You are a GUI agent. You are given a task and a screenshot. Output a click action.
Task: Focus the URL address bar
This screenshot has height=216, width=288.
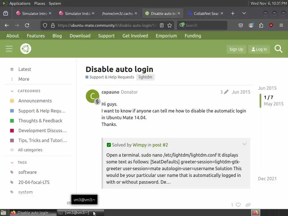pyautogui.click(x=107, y=25)
